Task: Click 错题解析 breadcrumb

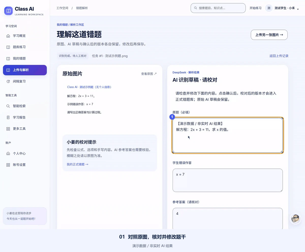Action: (82, 8)
